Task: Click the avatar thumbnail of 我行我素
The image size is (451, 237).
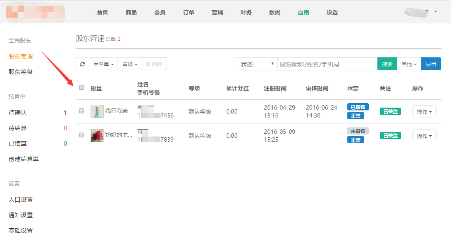Action: [97, 111]
